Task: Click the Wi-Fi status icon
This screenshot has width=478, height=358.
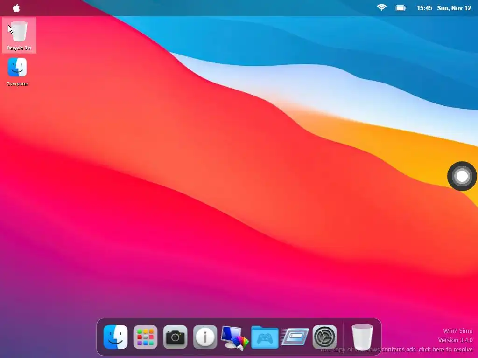Action: point(381,8)
